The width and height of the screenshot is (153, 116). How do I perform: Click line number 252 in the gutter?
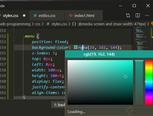tap(3, 36)
